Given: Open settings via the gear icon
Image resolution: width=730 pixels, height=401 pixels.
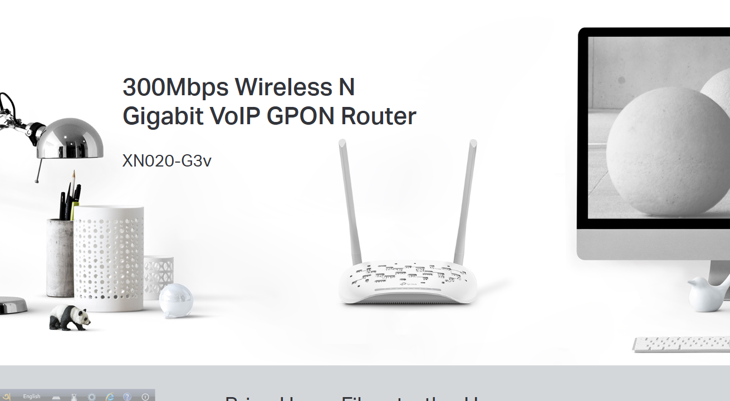Looking at the screenshot, I should (92, 397).
